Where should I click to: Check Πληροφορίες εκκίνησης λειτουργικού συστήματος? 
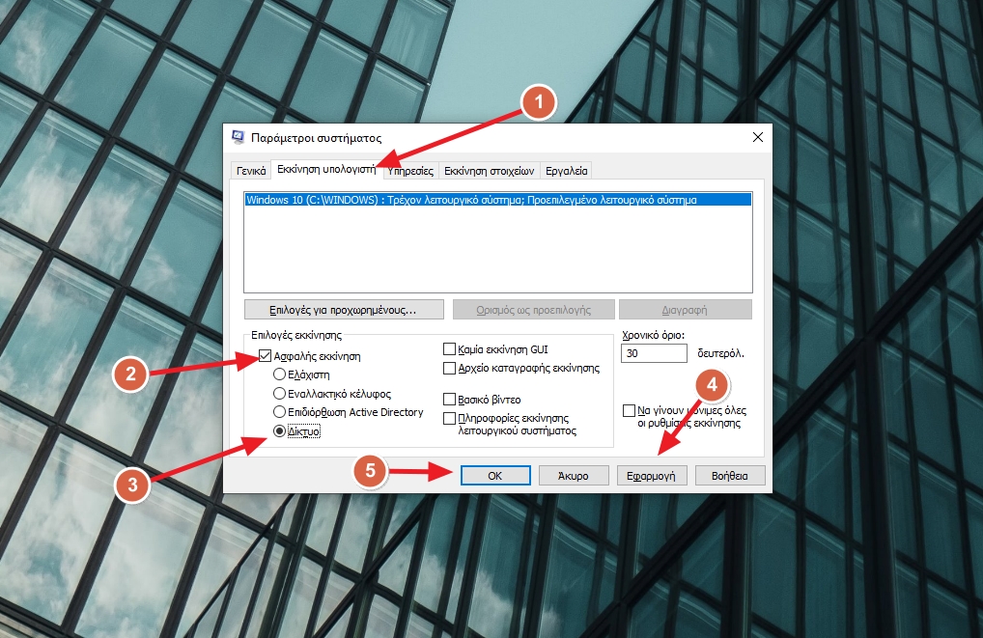coord(448,417)
